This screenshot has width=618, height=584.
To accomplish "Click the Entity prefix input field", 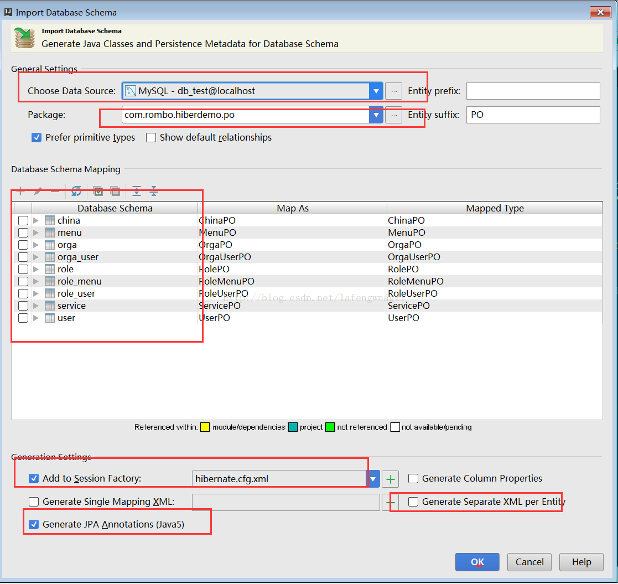I will click(533, 91).
